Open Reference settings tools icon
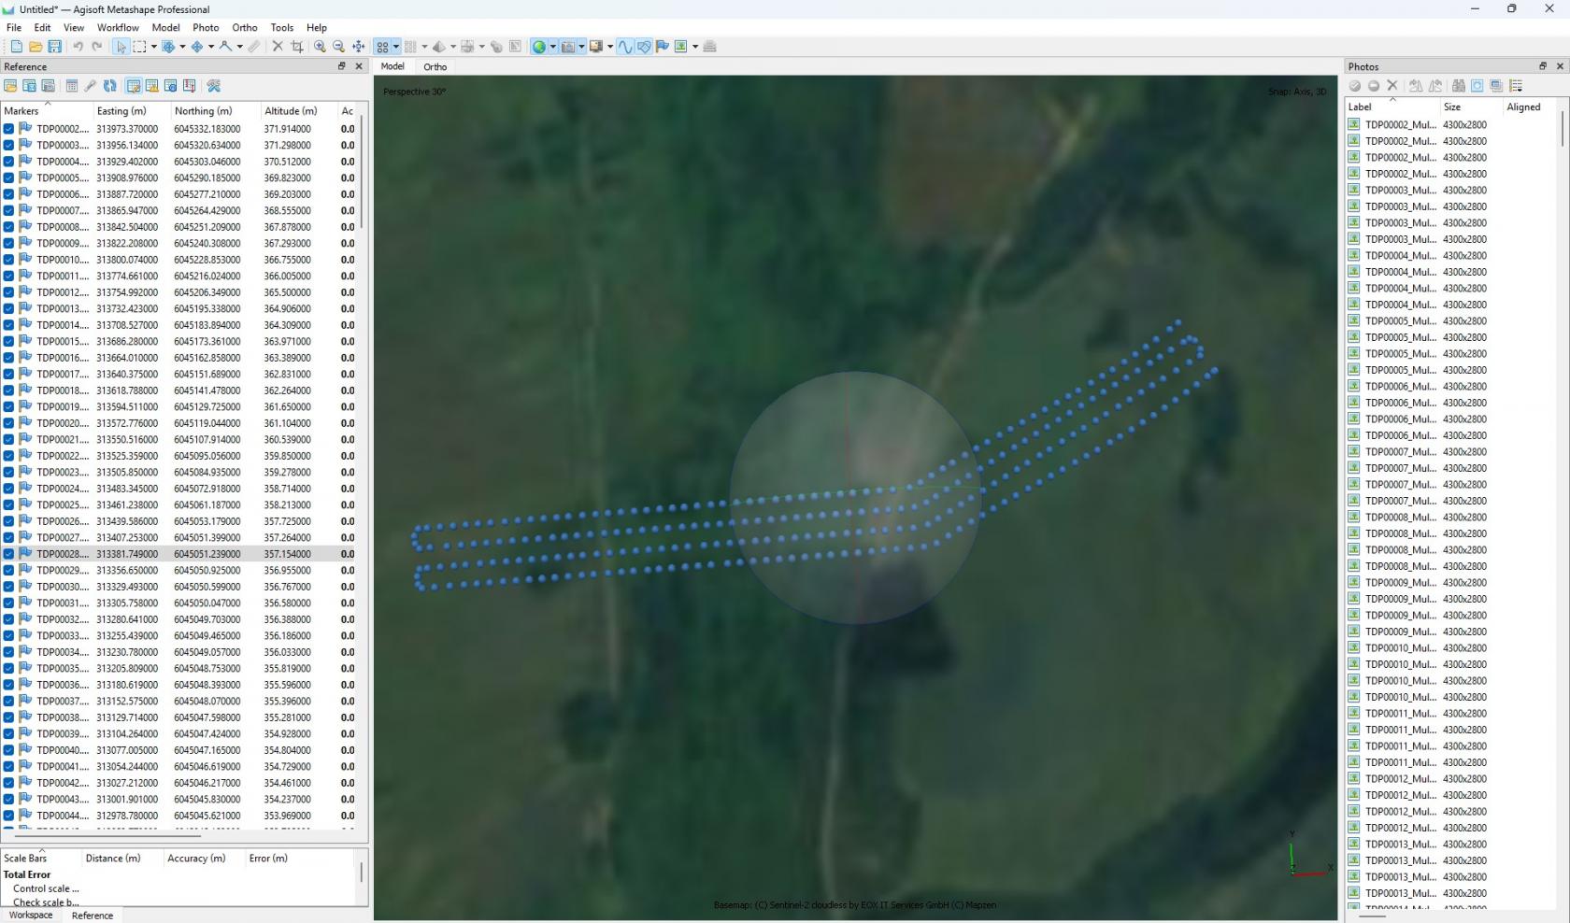Viewport: 1570px width, 923px height. (x=214, y=86)
